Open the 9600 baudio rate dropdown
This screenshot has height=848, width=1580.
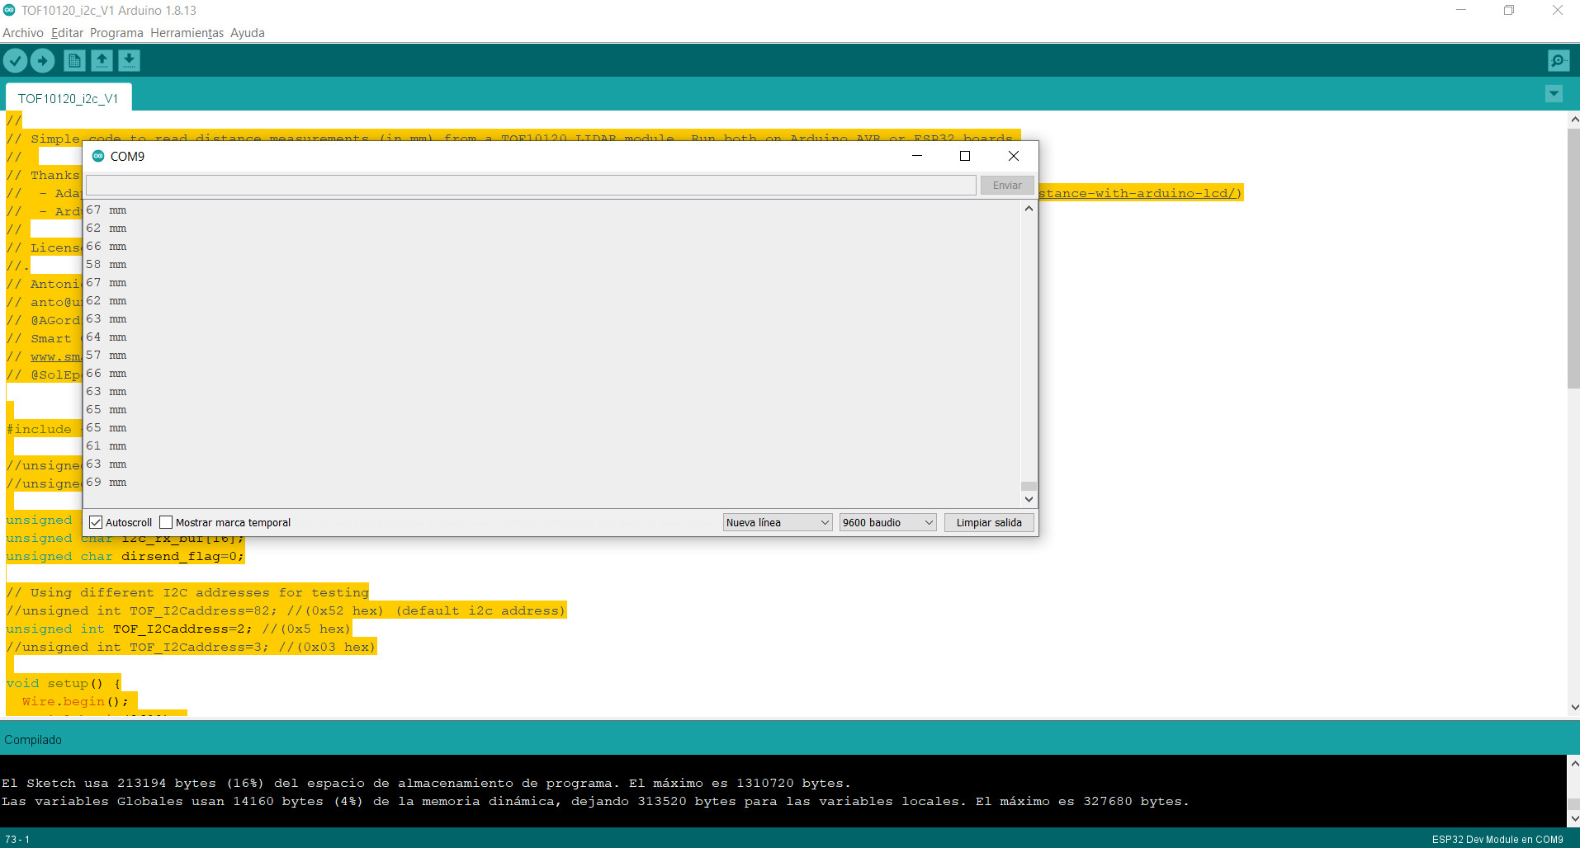(887, 522)
